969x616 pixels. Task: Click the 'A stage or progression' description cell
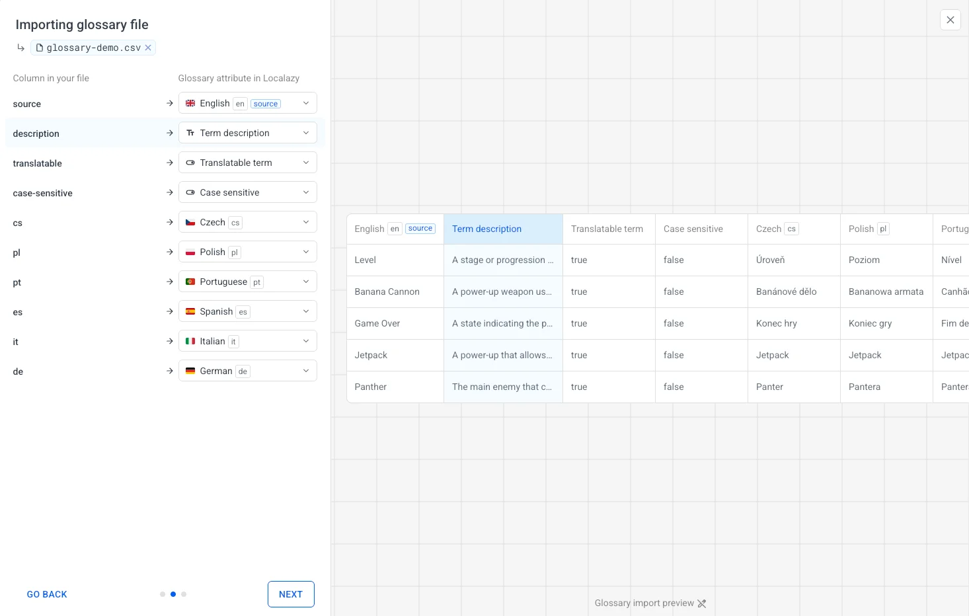[503, 260]
